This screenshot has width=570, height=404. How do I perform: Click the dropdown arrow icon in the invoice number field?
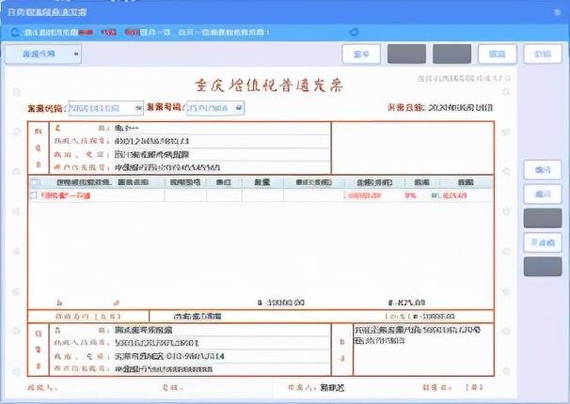(x=239, y=108)
